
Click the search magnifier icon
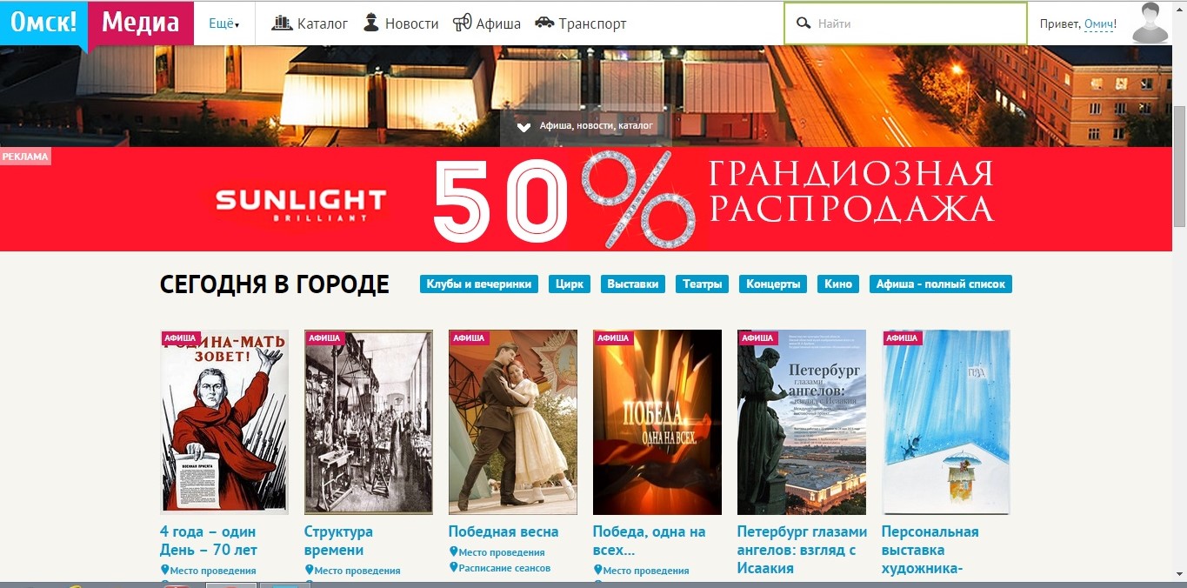804,23
